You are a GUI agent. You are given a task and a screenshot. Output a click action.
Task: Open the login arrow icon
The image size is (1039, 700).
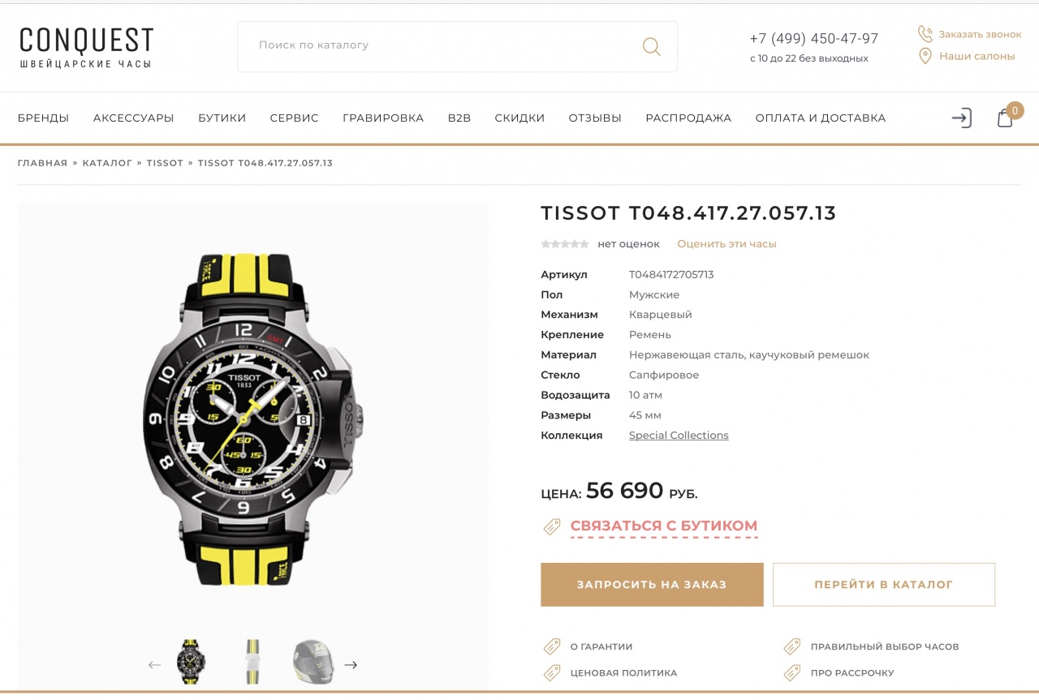click(961, 118)
